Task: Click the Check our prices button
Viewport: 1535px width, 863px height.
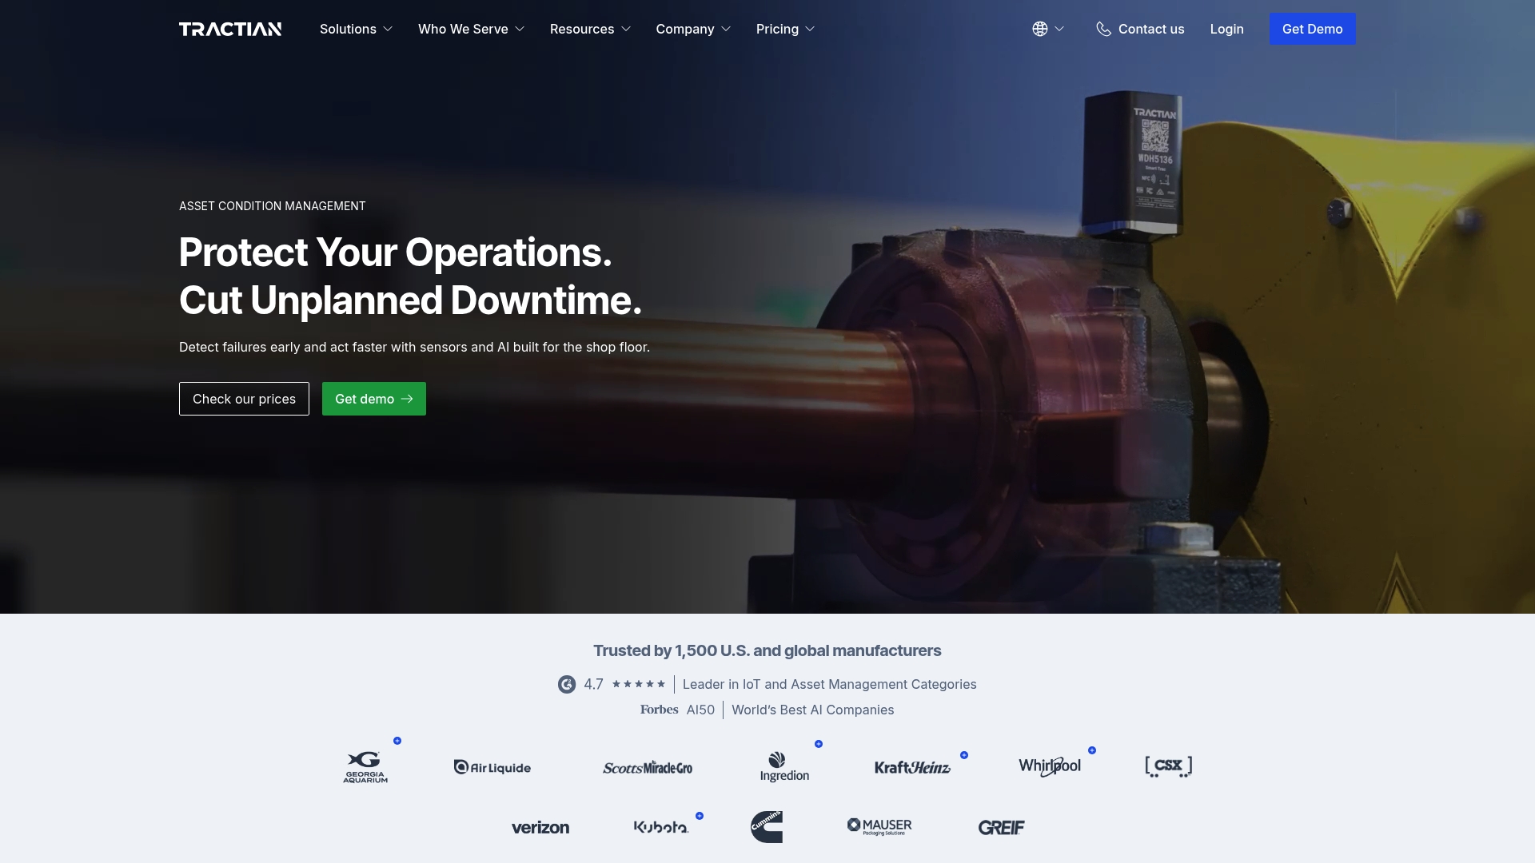Action: point(244,399)
